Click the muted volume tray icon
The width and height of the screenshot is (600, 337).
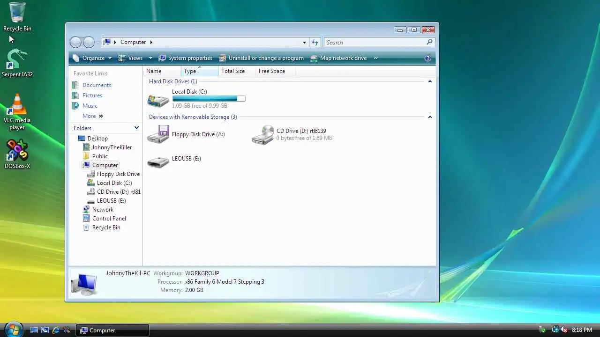coord(564,330)
